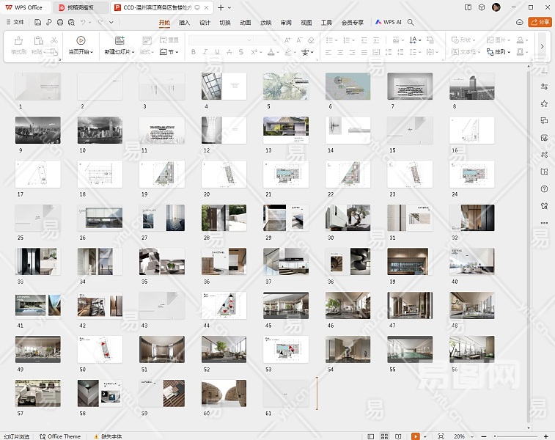Image resolution: width=555 pixels, height=440 pixels.
Task: Open the 插入 ribbon tab
Action: tap(184, 22)
